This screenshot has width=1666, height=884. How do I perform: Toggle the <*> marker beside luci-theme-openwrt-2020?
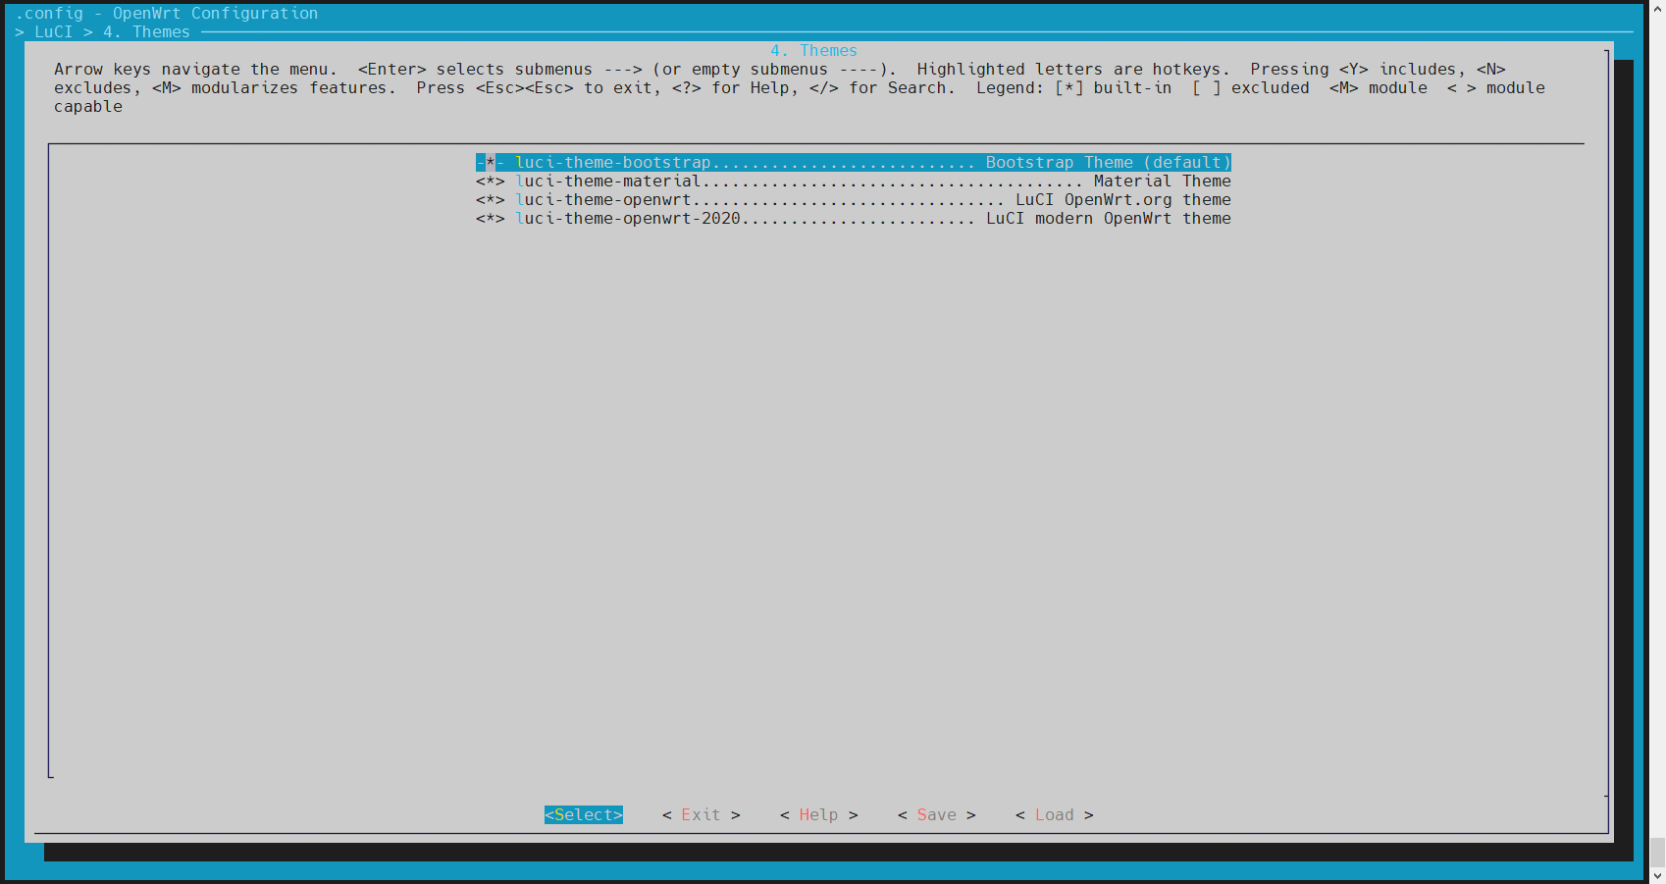point(490,219)
